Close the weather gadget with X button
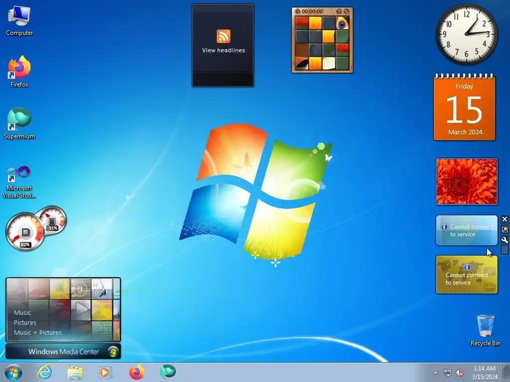The image size is (510, 382). pyautogui.click(x=505, y=219)
